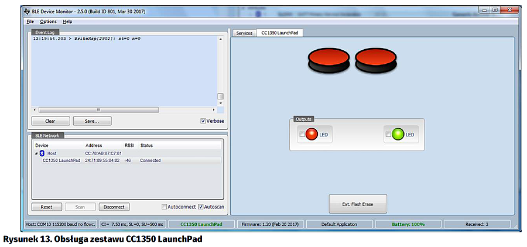The height and width of the screenshot is (247, 527).
Task: Open the Options menu
Action: [x=48, y=21]
